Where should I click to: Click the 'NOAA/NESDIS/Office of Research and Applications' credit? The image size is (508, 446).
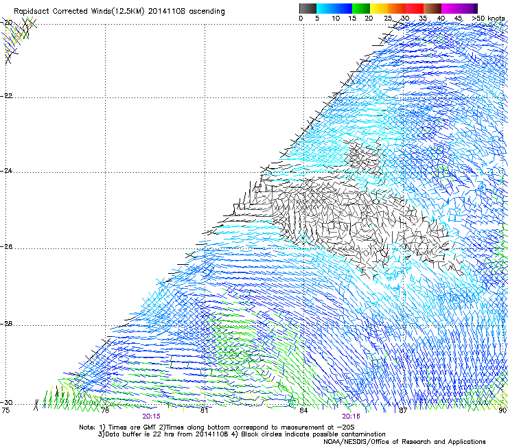(x=404, y=442)
